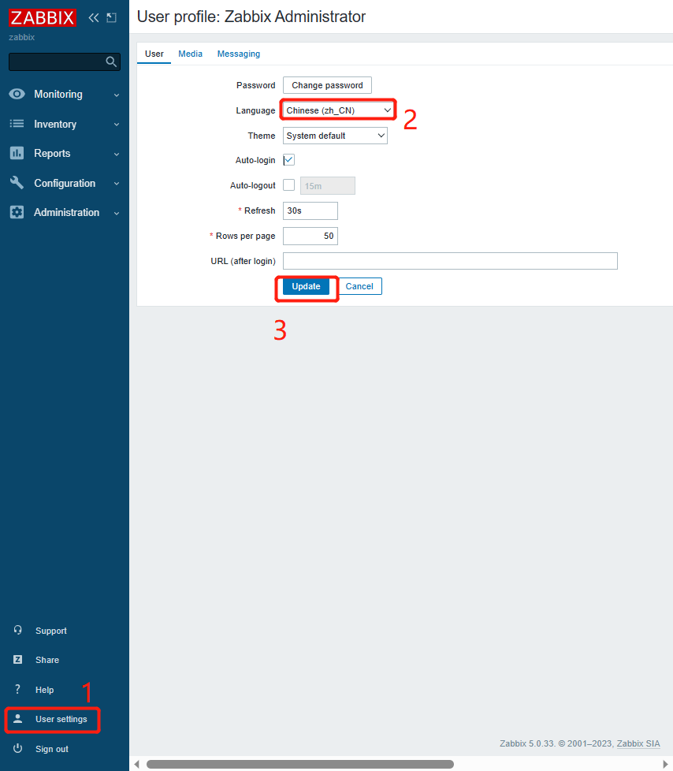The width and height of the screenshot is (673, 771).
Task: Uncheck the Auto-login checkbox
Action: (x=288, y=160)
